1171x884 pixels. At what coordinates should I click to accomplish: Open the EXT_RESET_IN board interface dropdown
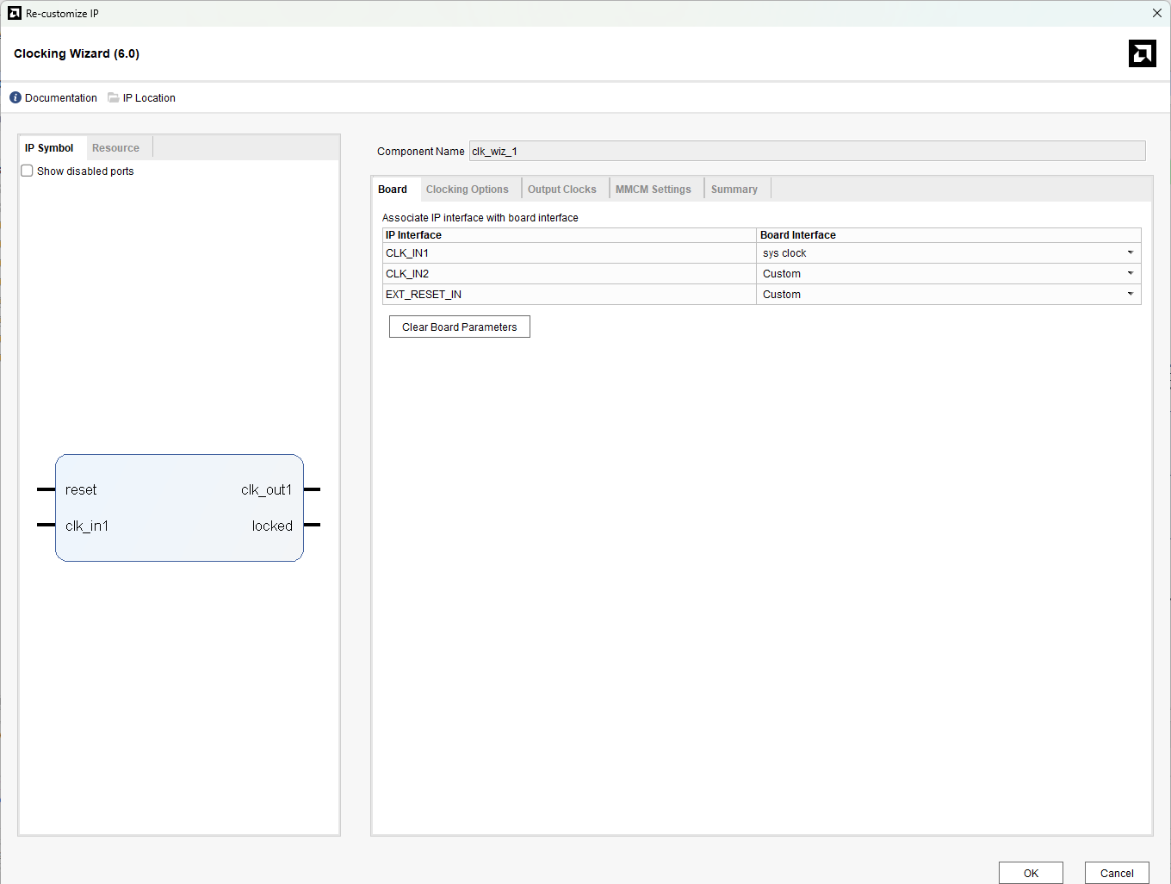[x=1130, y=295]
